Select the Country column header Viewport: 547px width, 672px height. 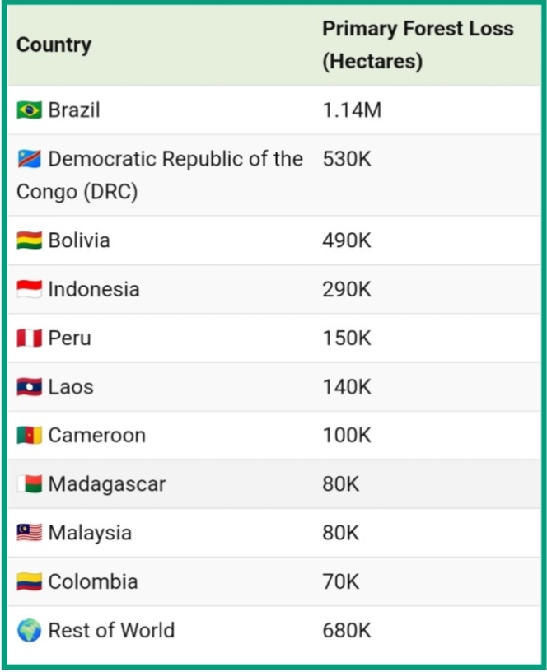pyautogui.click(x=54, y=44)
